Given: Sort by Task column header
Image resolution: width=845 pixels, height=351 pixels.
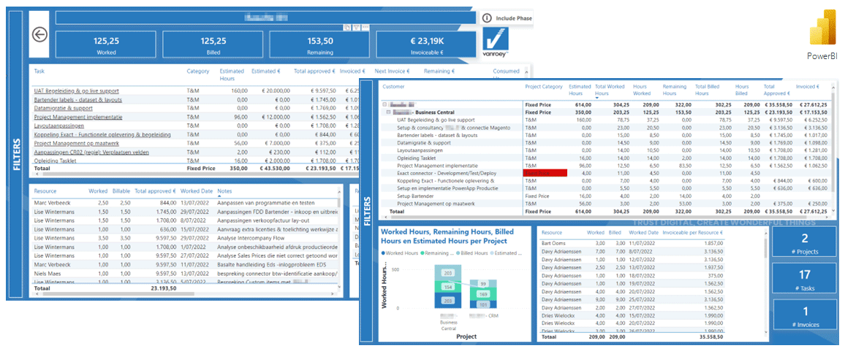Looking at the screenshot, I should (39, 71).
